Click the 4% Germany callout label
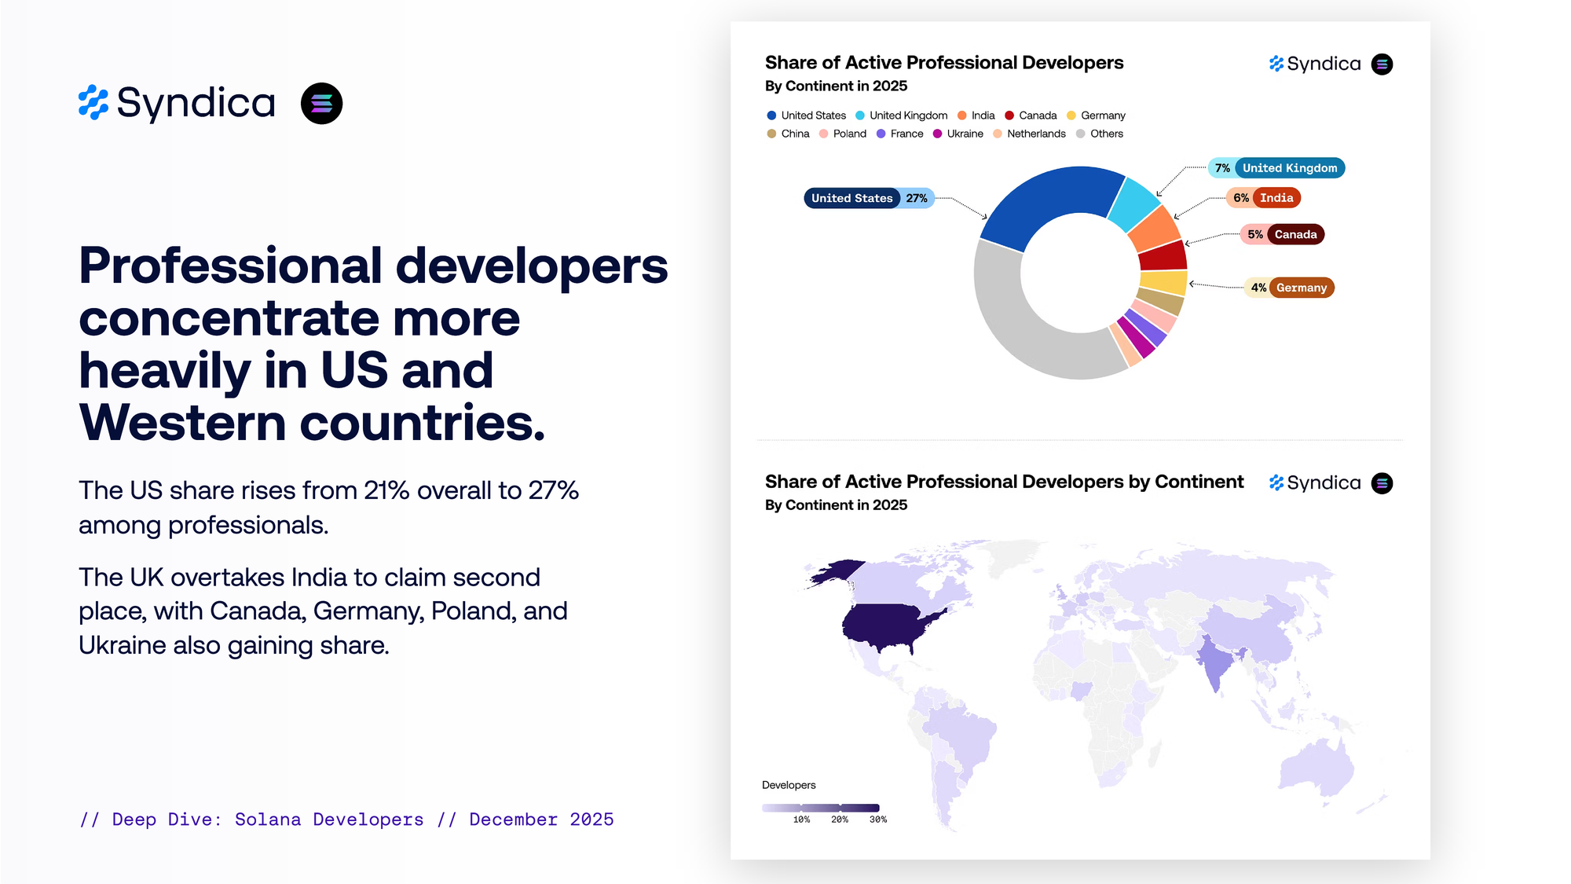 click(1288, 288)
